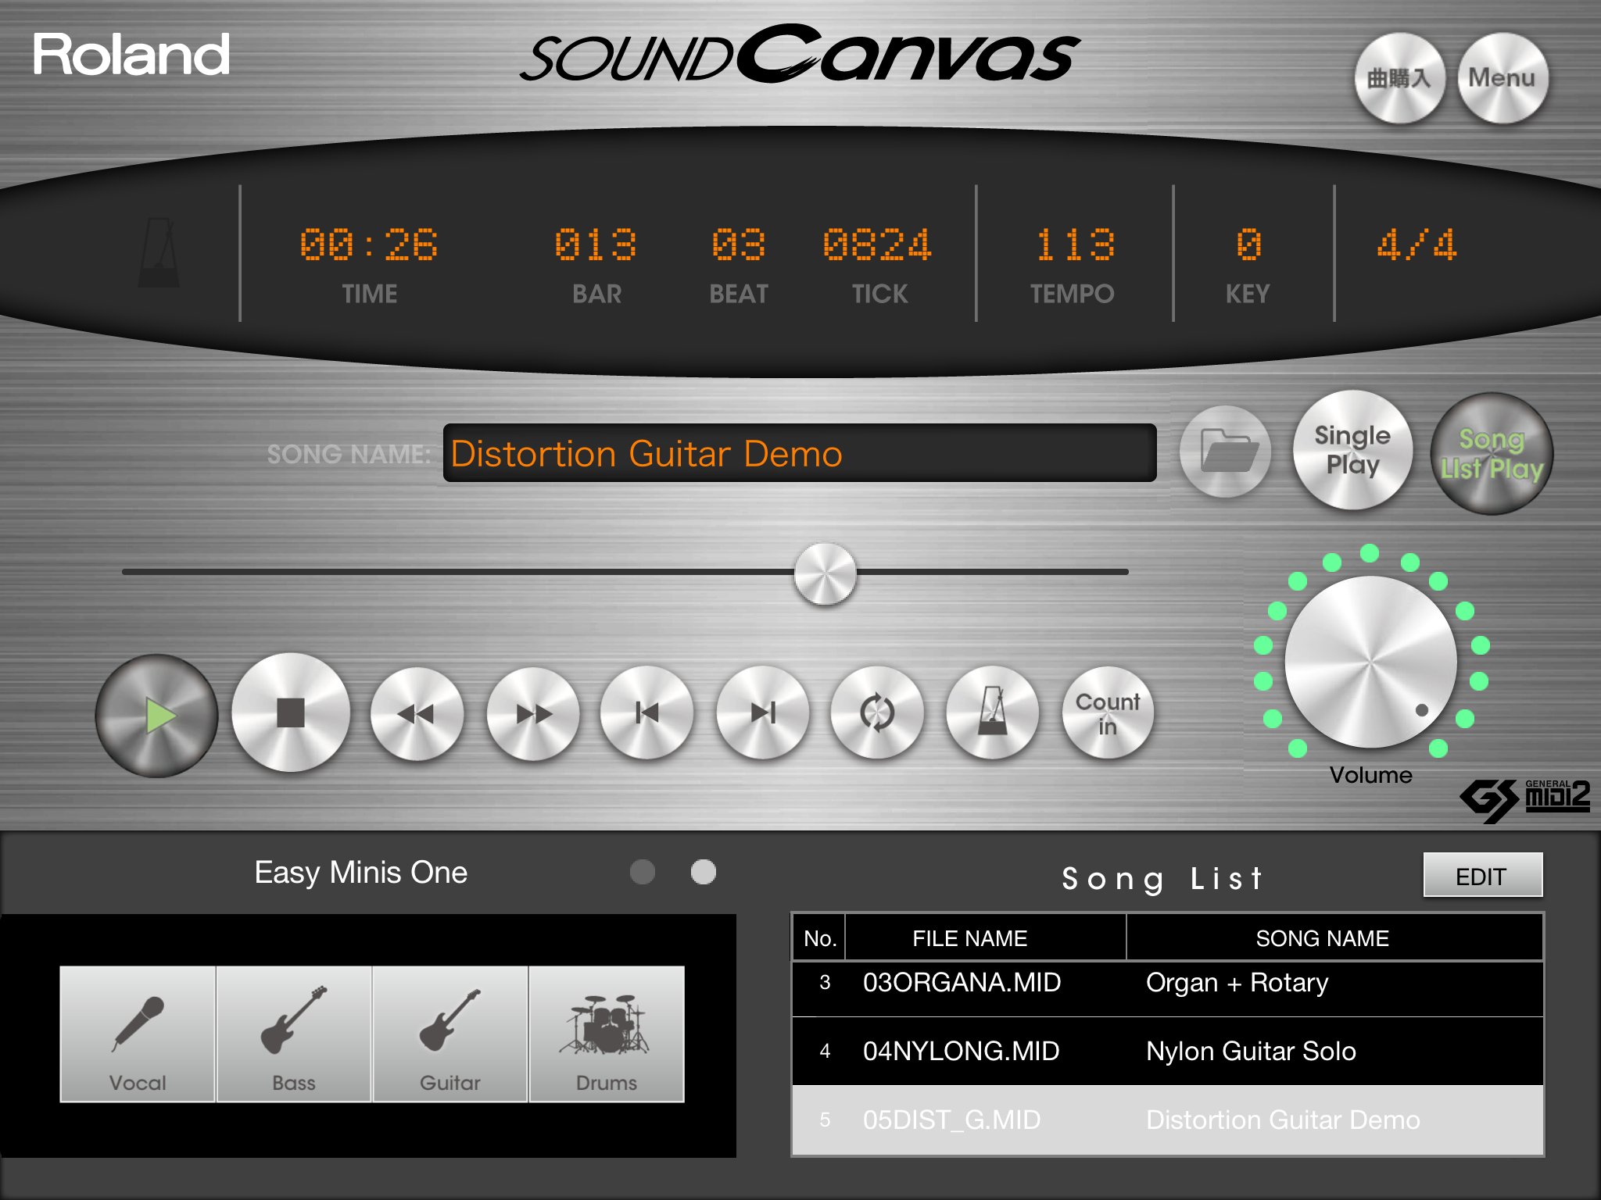Screen dimensions: 1601x1200
Task: Click the BAR readout 013
Action: [596, 245]
